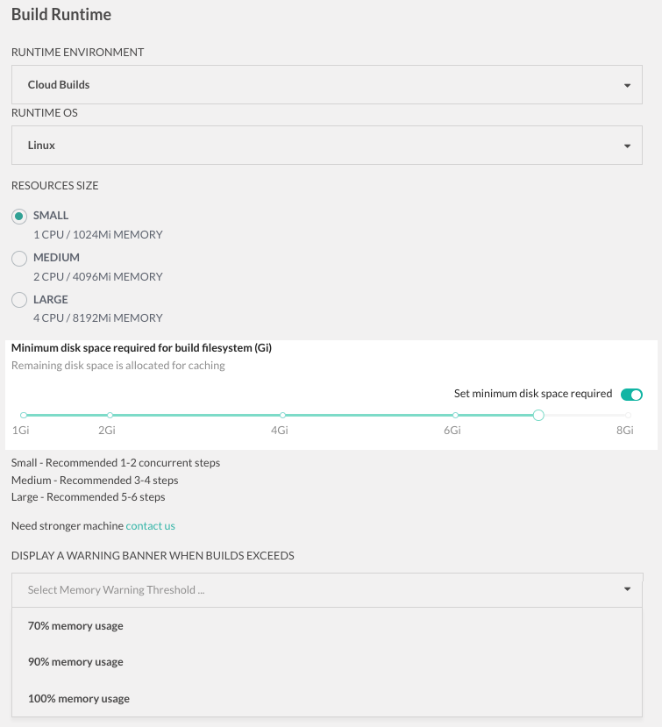Click the Linux runtime OS field

click(327, 145)
